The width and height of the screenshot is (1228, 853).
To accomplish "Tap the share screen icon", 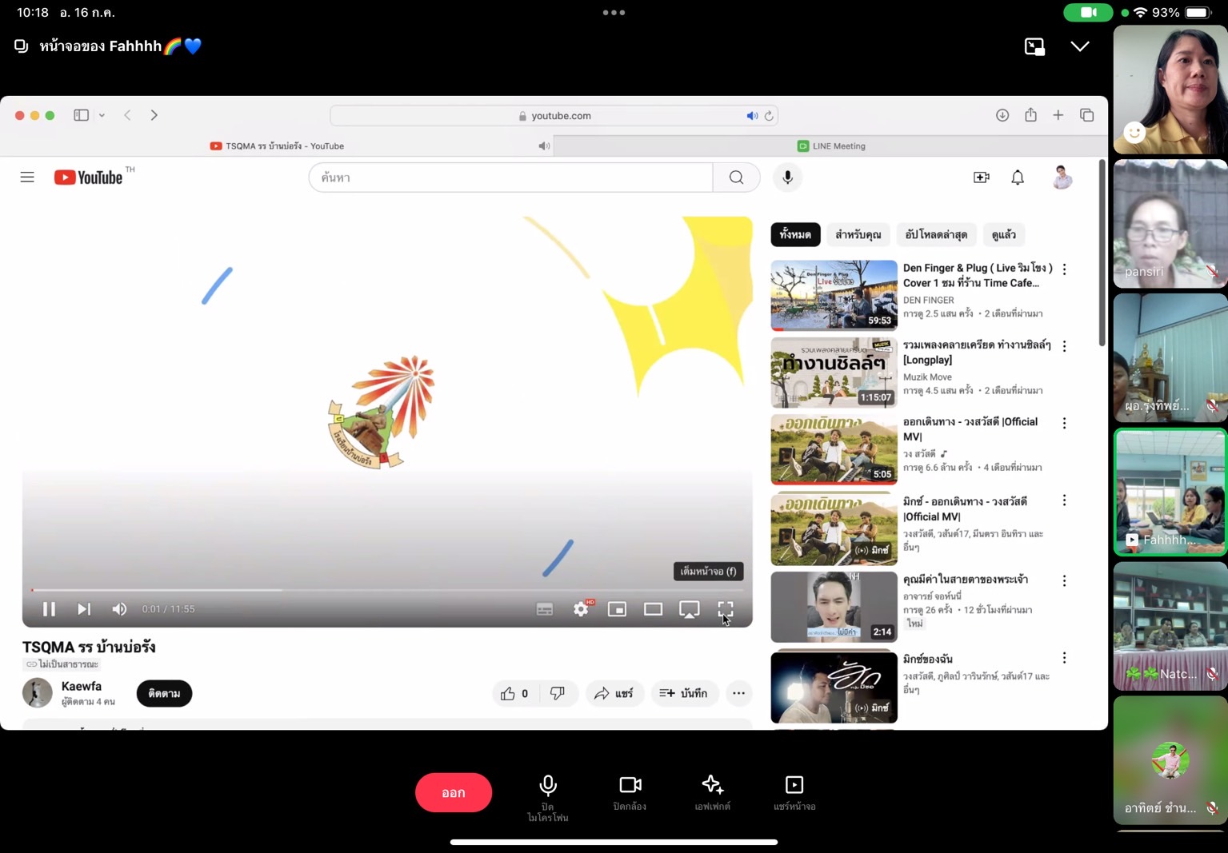I will (x=794, y=785).
